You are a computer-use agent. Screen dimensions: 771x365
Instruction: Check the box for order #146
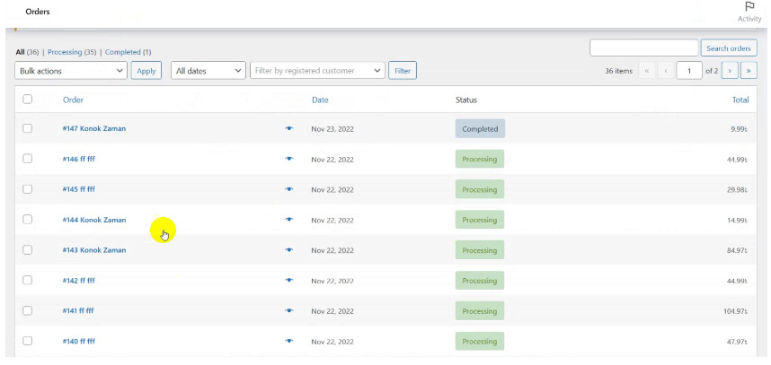coord(28,159)
